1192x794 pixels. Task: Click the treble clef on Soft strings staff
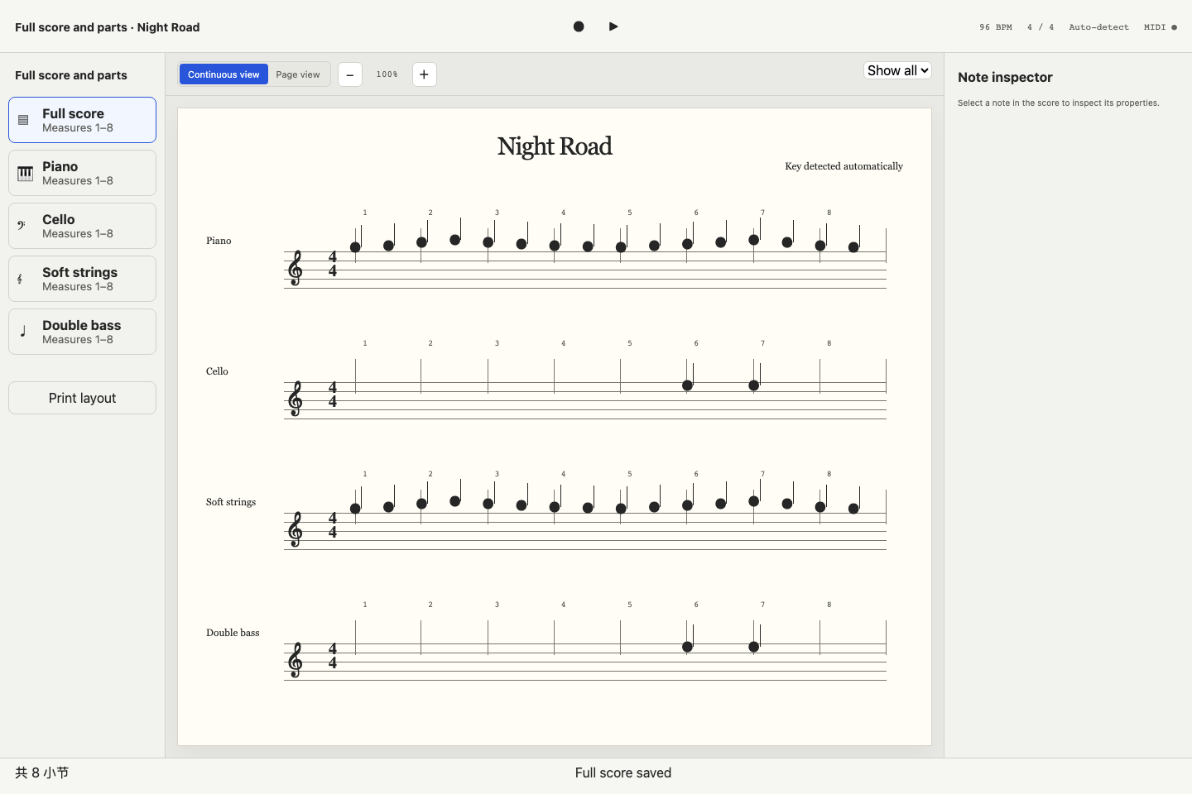tap(296, 529)
